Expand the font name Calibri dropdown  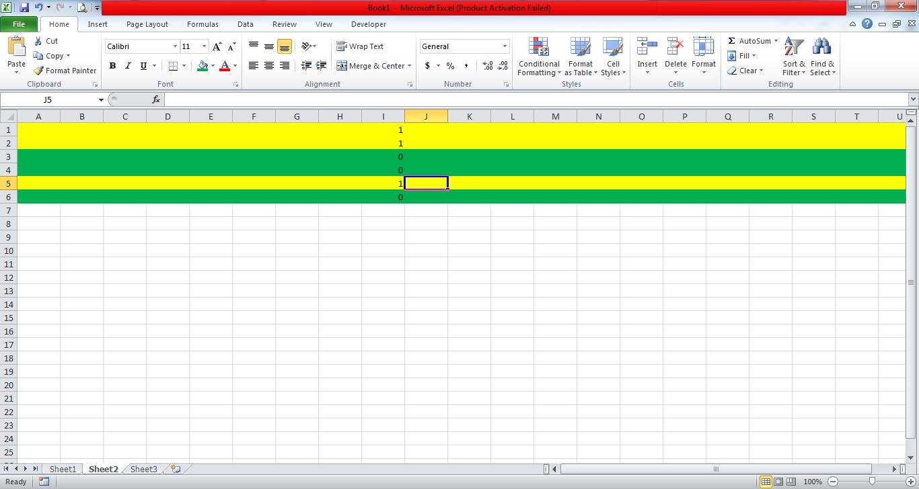(x=175, y=46)
